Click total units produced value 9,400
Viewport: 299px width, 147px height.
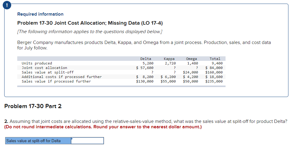pos(217,63)
